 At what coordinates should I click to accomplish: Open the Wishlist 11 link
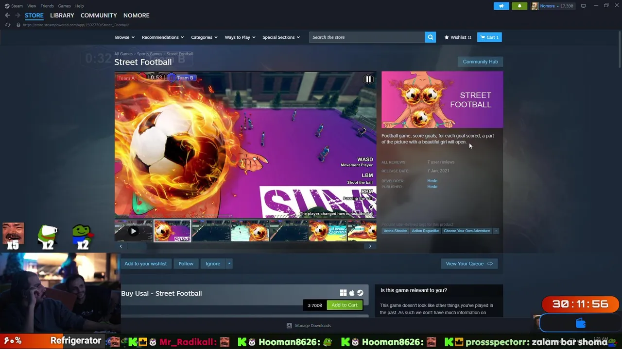coord(458,37)
